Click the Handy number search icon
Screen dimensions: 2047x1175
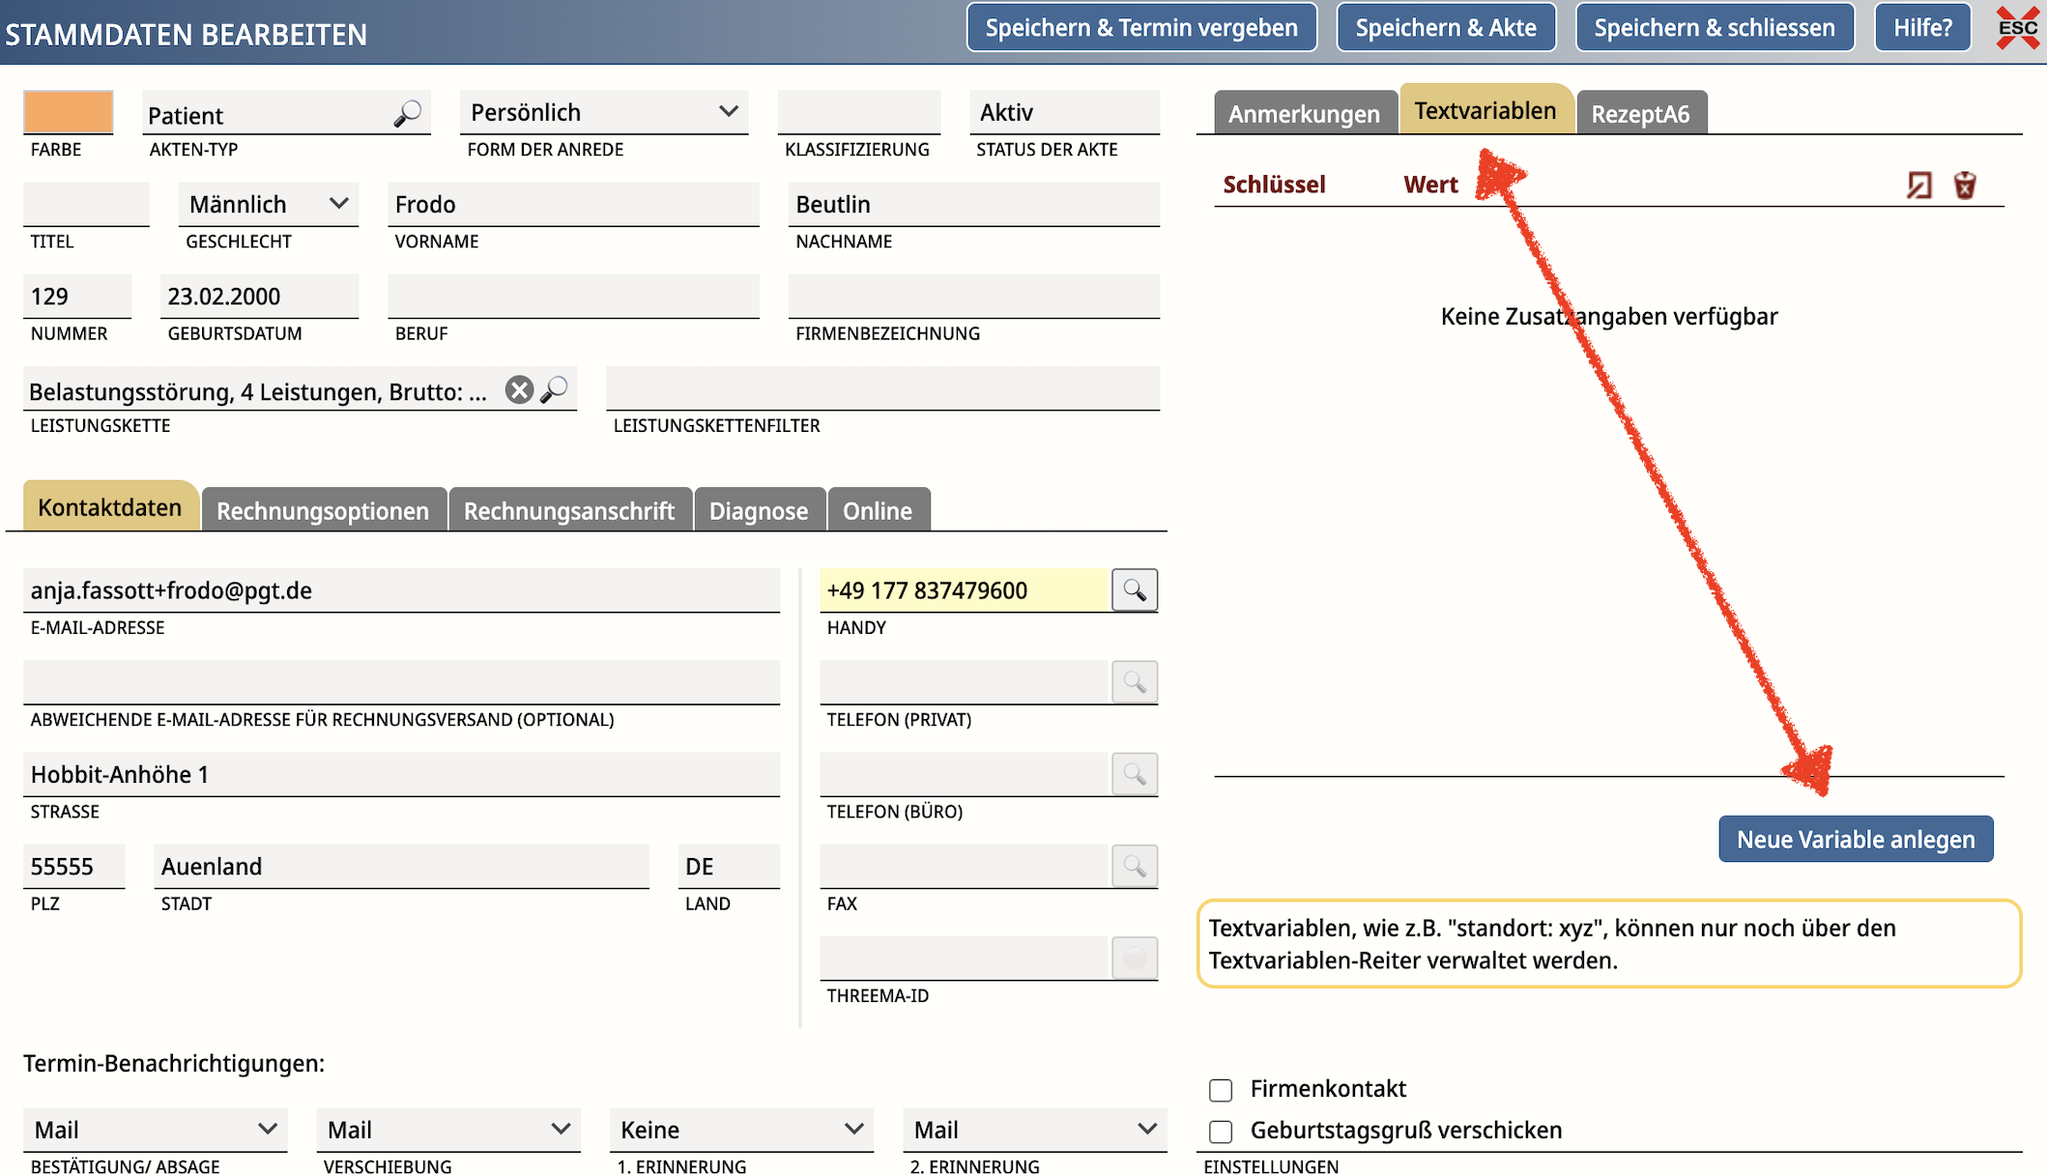pos(1134,590)
